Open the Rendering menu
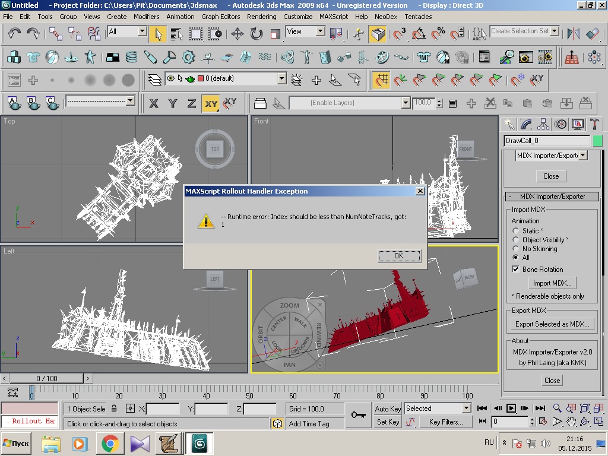The height and width of the screenshot is (456, 608). (261, 17)
